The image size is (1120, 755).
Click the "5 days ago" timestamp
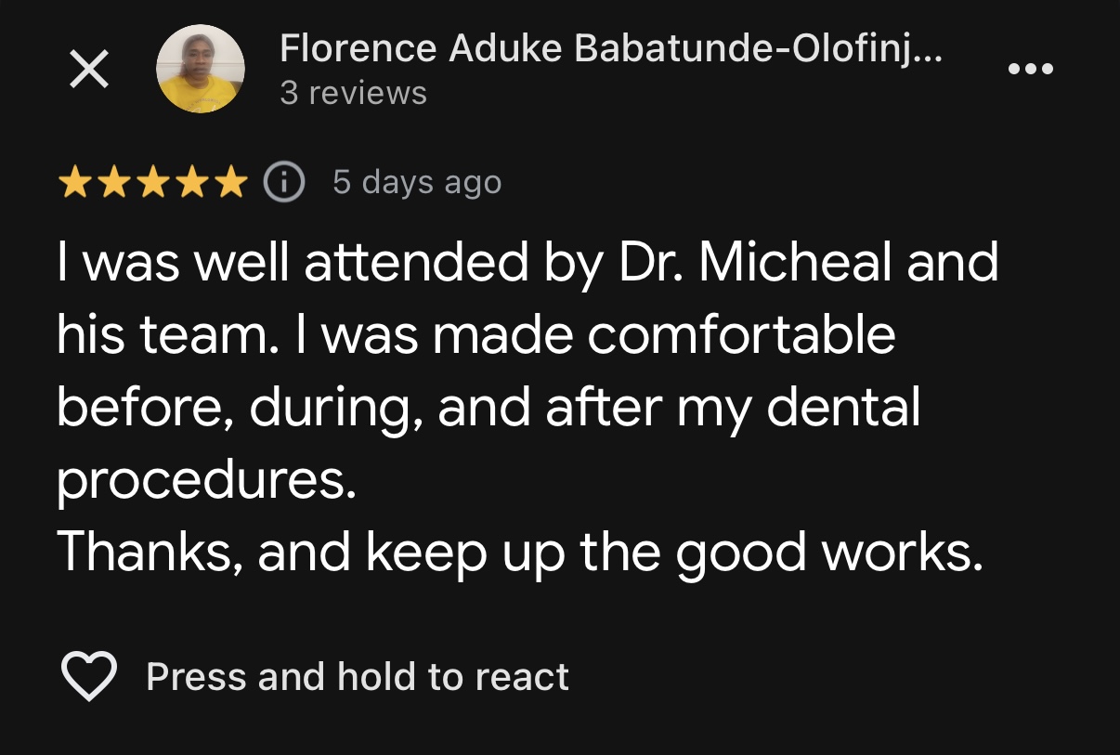pyautogui.click(x=417, y=183)
